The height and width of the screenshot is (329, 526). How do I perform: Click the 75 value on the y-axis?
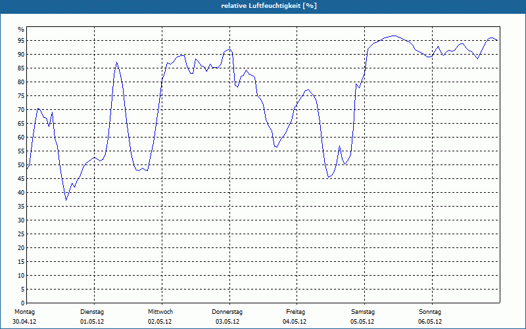[21, 96]
